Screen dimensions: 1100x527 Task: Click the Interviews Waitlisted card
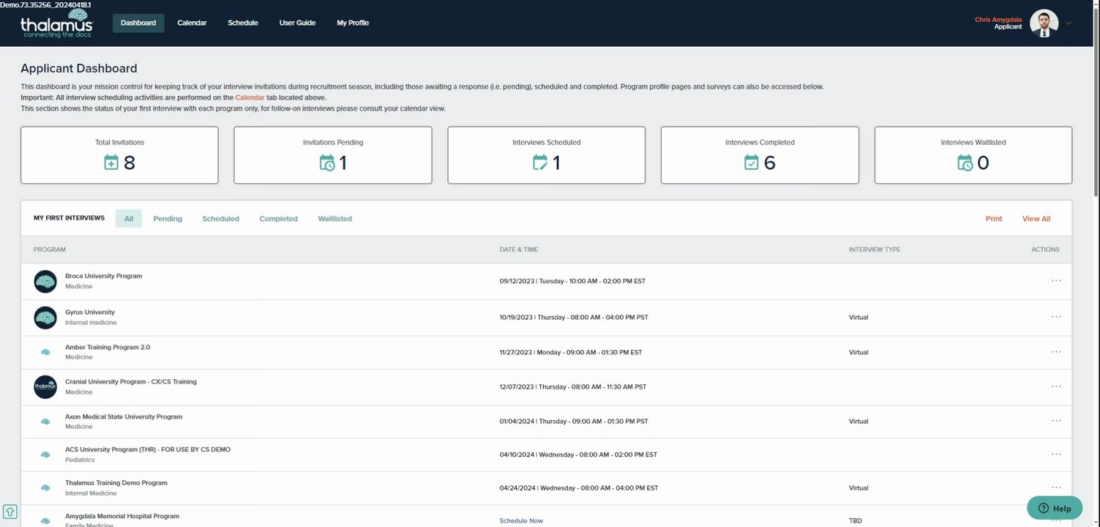(973, 155)
